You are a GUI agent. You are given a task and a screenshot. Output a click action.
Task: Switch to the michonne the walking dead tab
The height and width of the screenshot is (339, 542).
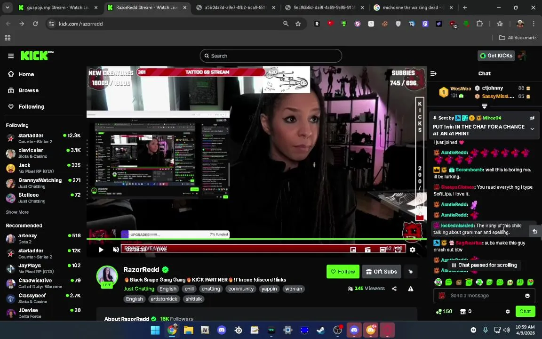coord(413,7)
